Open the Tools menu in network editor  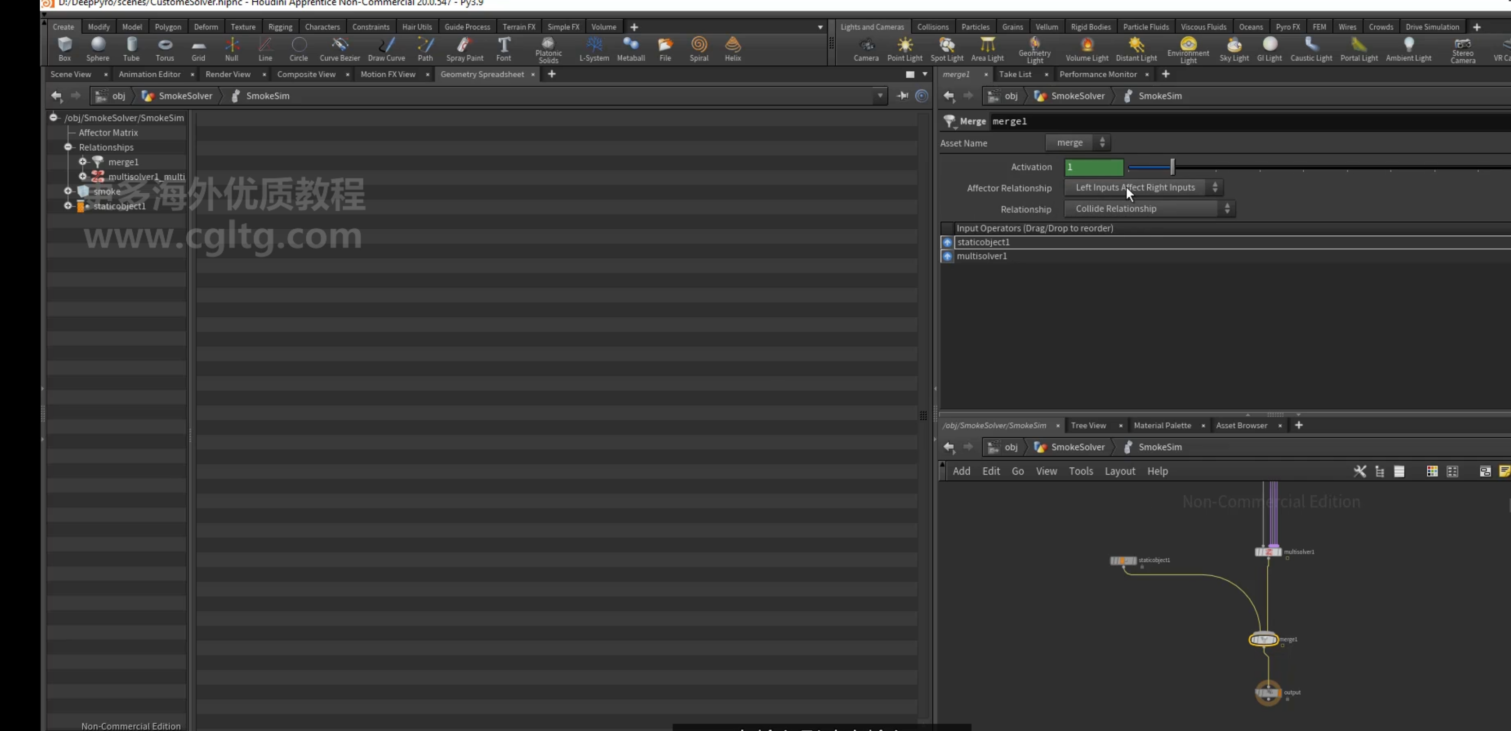[x=1081, y=471]
